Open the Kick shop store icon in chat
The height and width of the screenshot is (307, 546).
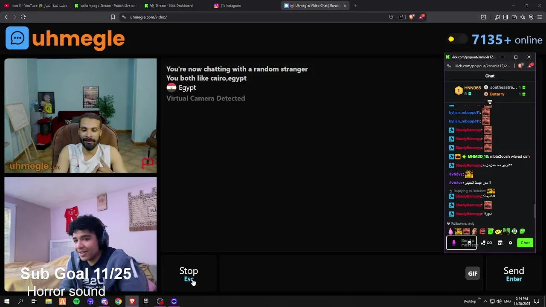point(500,243)
